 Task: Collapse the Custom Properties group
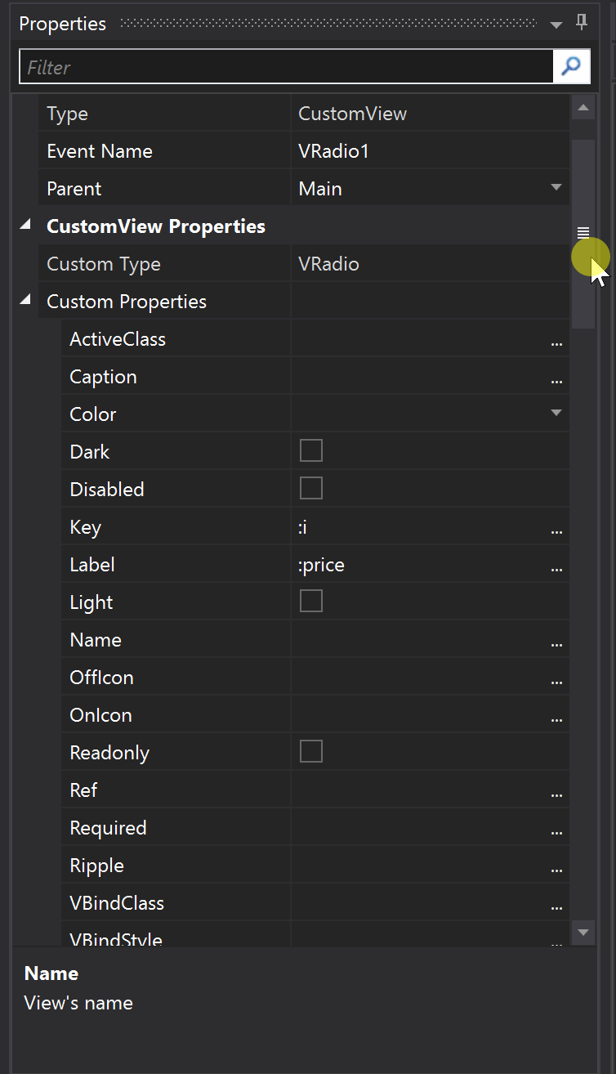coord(25,301)
